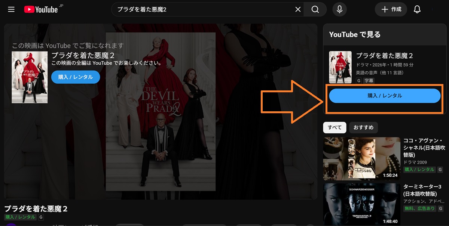Viewport: 449px width, 226px height.
Task: Click 購入 / レンタル badge under ココ・アヴァン・シャネル
Action: coord(419,169)
